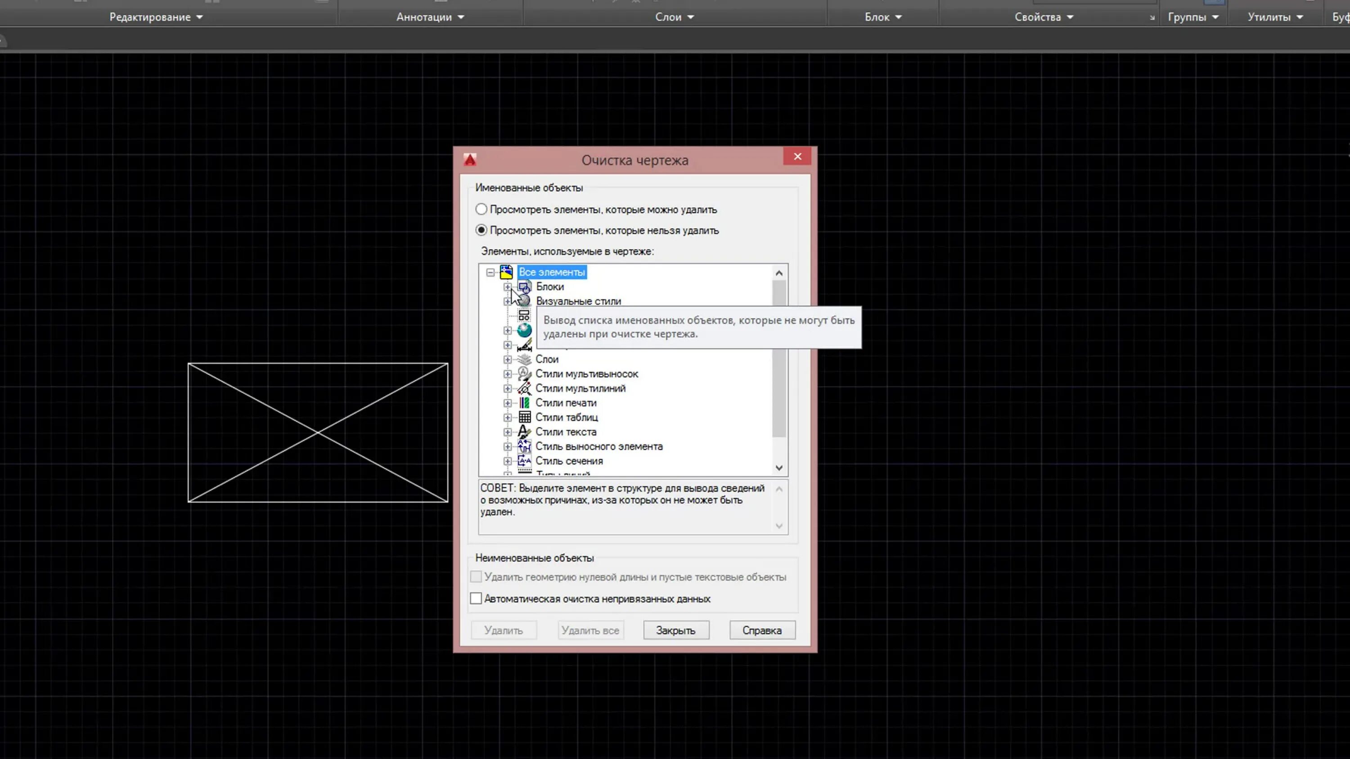Enable Автоматическая очистка непривязанных данных checkbox

476,599
